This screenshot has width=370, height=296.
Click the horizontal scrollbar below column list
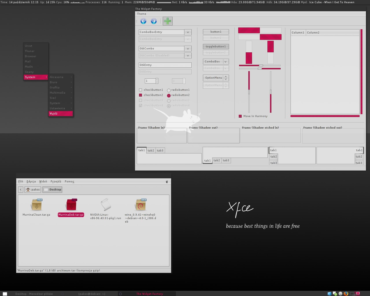(325, 116)
